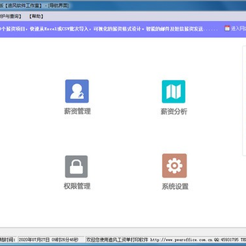Click the 薪资分析 text label
Screen dimensions: 246x246
[174, 111]
